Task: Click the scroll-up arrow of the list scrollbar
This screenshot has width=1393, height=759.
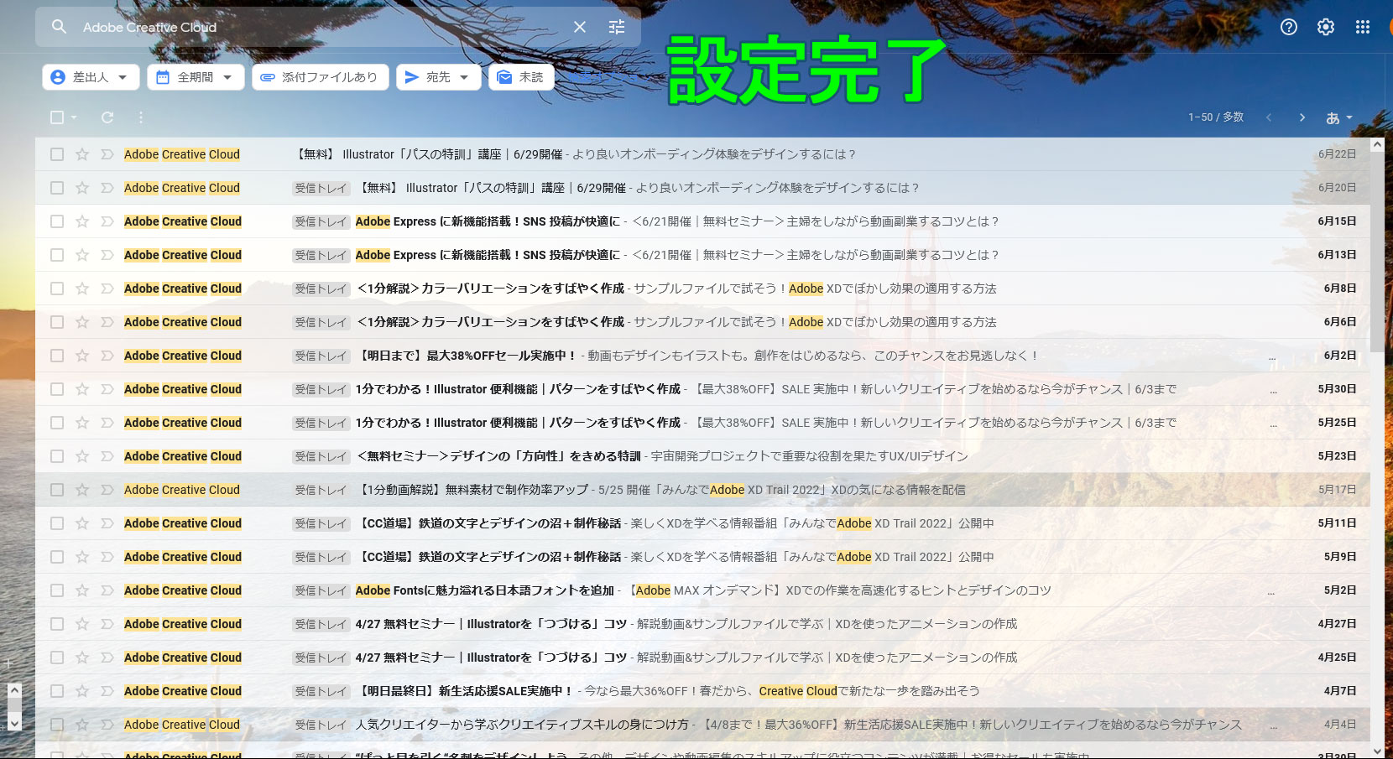Action: pyautogui.click(x=1377, y=144)
